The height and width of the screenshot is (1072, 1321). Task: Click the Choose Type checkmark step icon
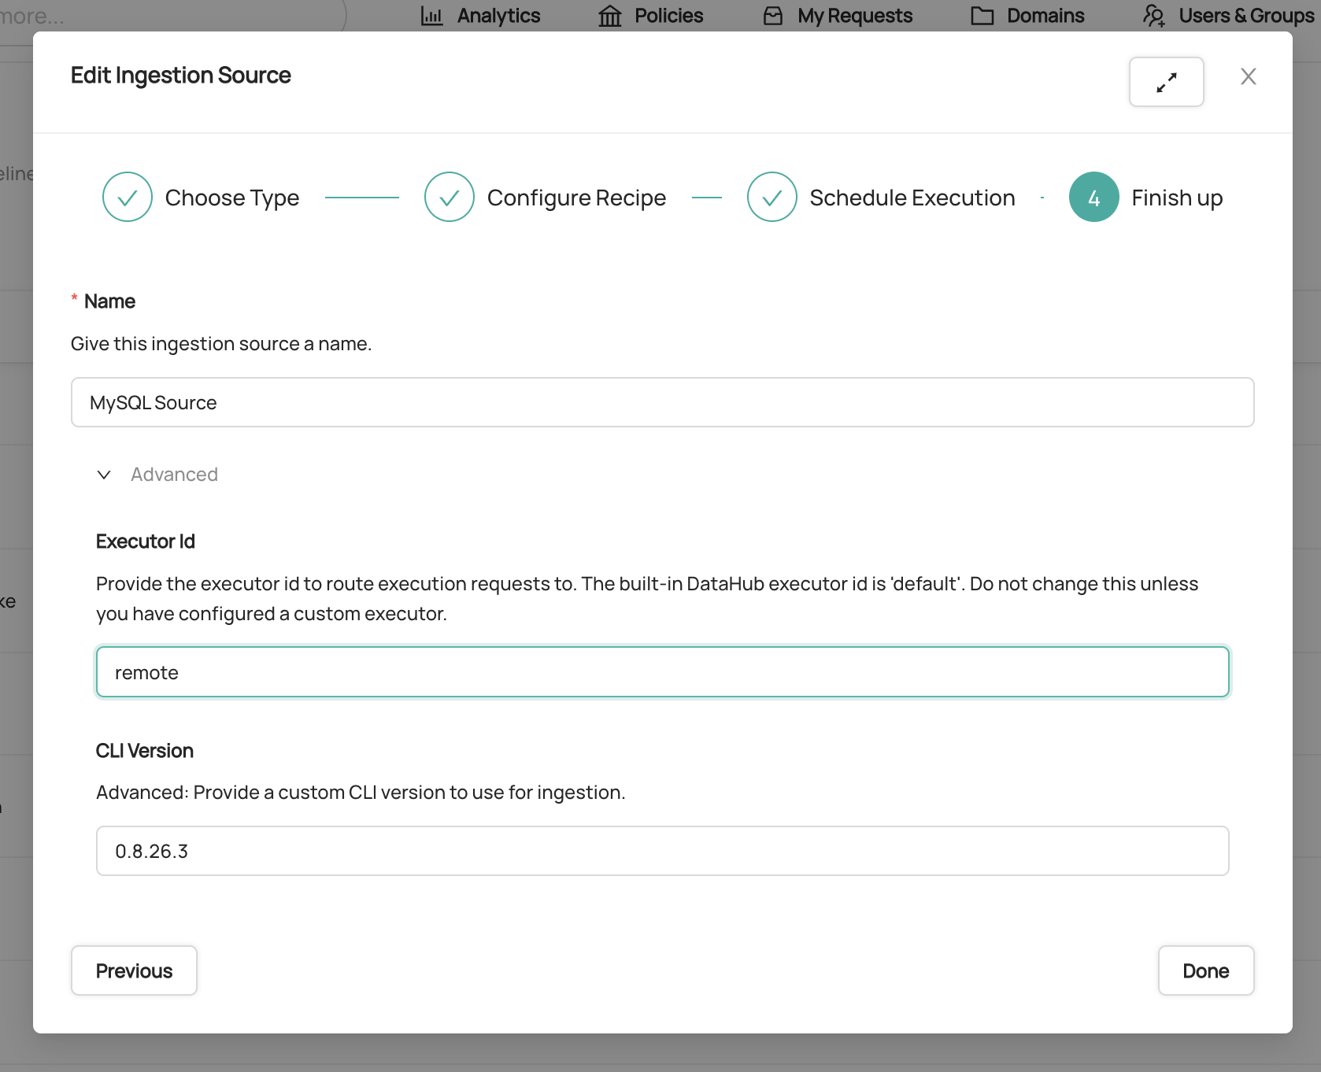[128, 197]
